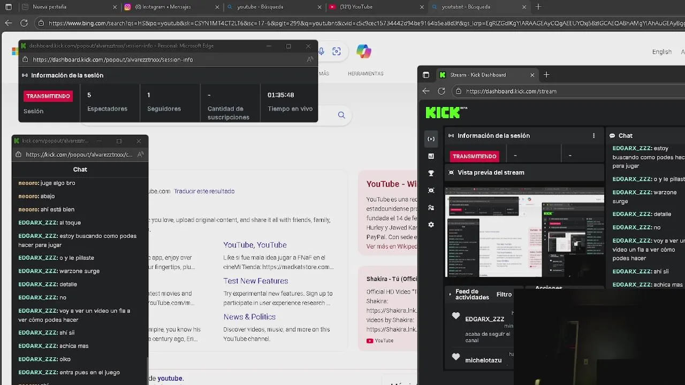This screenshot has width=685, height=385.
Task: Click chat message 'neooro: juga algo bro'
Action: point(47,183)
